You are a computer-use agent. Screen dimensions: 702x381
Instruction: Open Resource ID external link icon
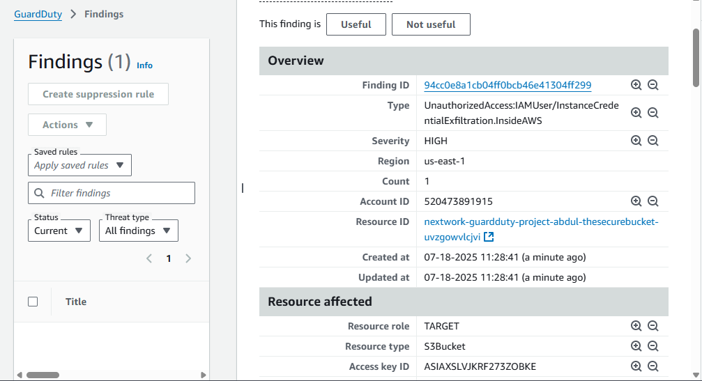click(x=489, y=237)
